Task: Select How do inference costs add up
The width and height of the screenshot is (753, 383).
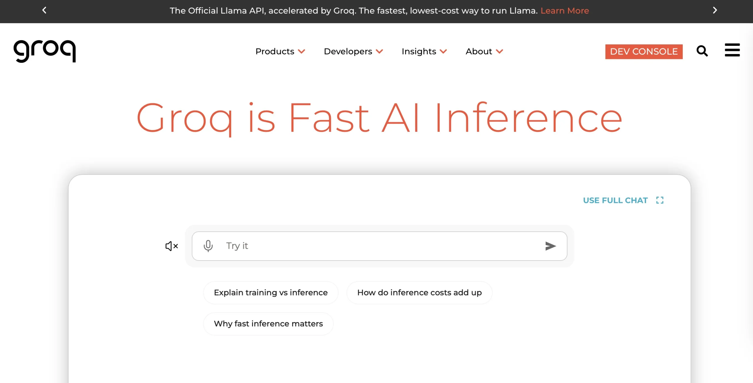Action: [x=419, y=293]
